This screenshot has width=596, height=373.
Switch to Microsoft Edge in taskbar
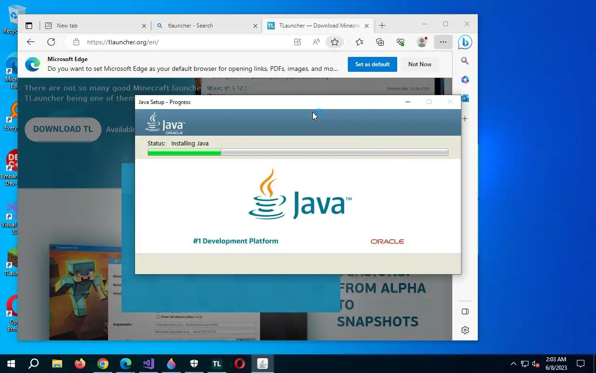click(126, 364)
